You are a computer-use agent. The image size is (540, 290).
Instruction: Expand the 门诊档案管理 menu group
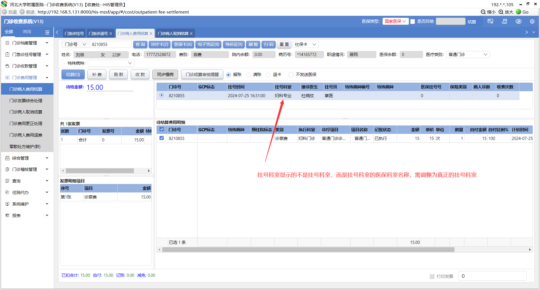click(47, 43)
